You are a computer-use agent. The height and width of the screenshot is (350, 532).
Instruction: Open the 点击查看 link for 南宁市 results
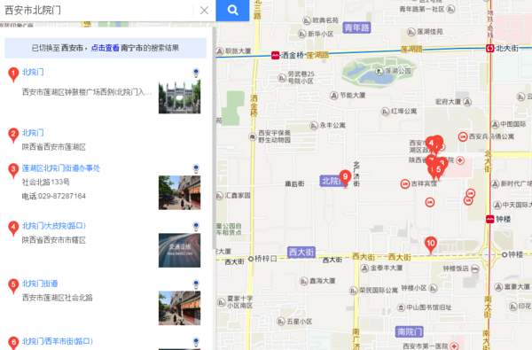tap(106, 48)
